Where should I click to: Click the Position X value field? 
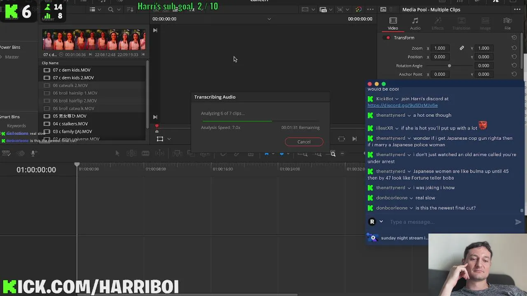pyautogui.click(x=440, y=57)
